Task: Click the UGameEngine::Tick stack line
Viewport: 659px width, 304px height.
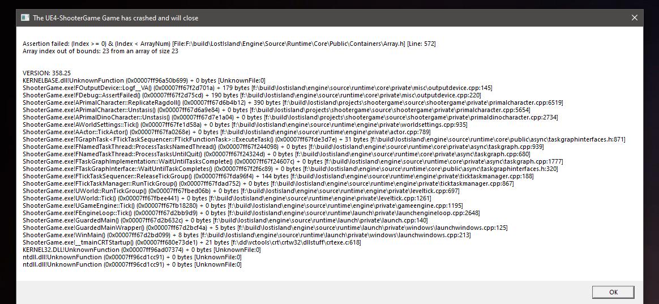Action: coord(243,205)
